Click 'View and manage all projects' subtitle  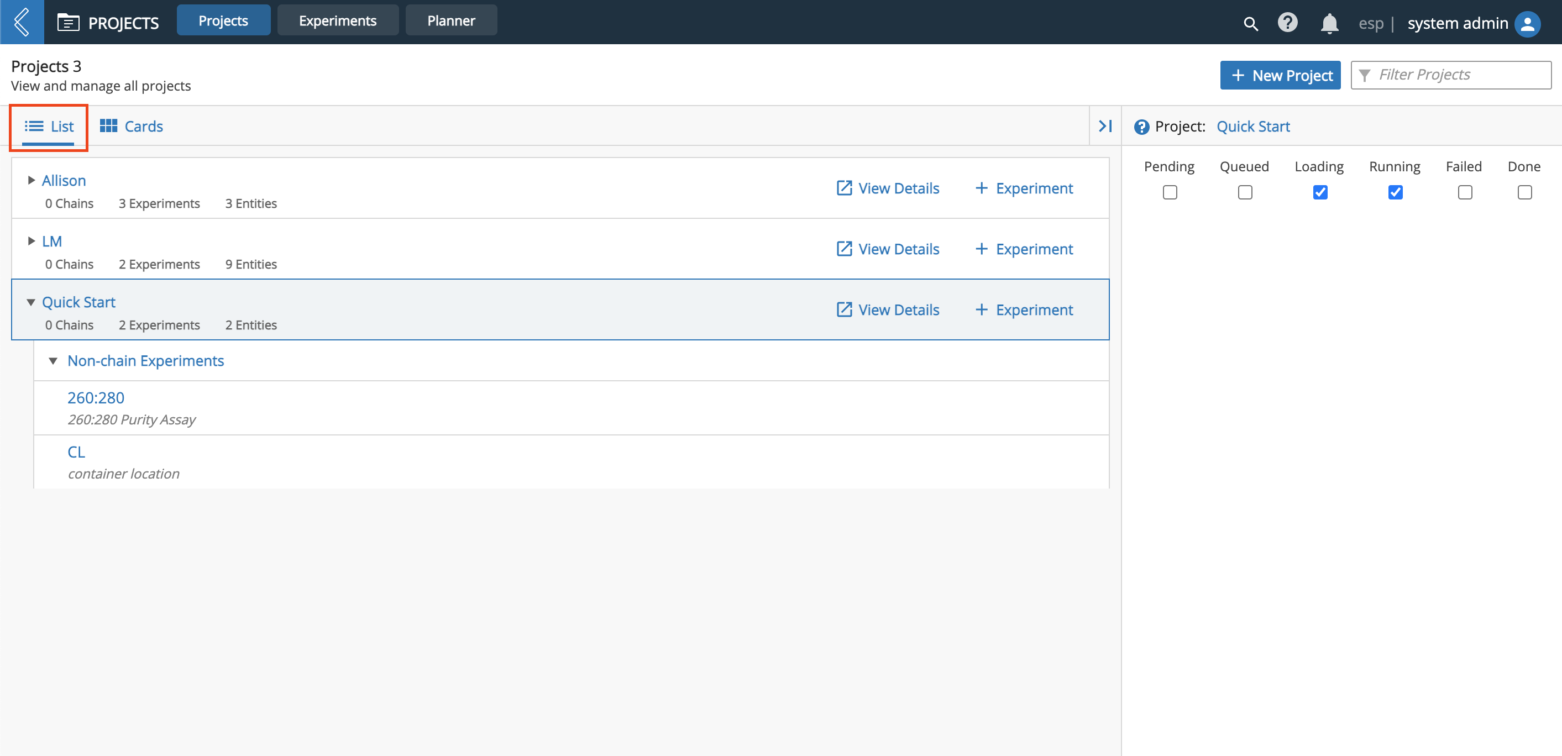click(x=101, y=86)
